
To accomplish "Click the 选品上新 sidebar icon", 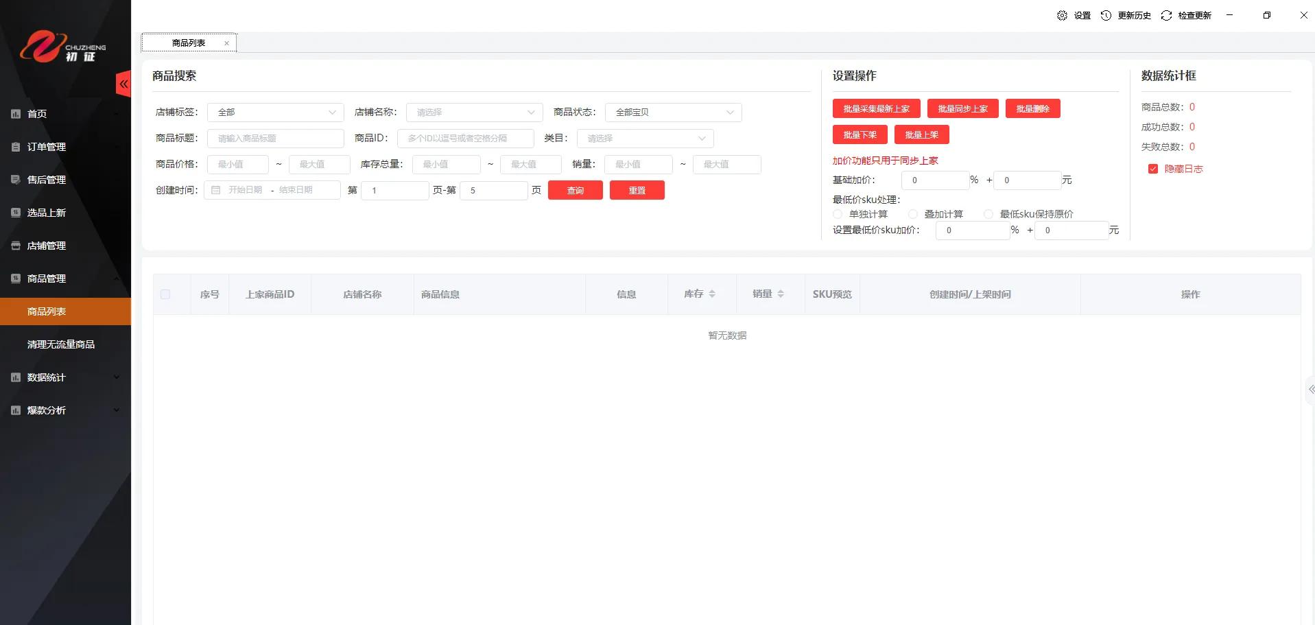I will tap(16, 213).
